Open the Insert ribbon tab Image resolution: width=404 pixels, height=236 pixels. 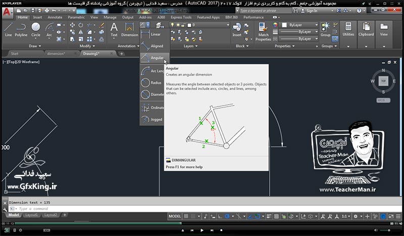pyautogui.click(x=37, y=17)
